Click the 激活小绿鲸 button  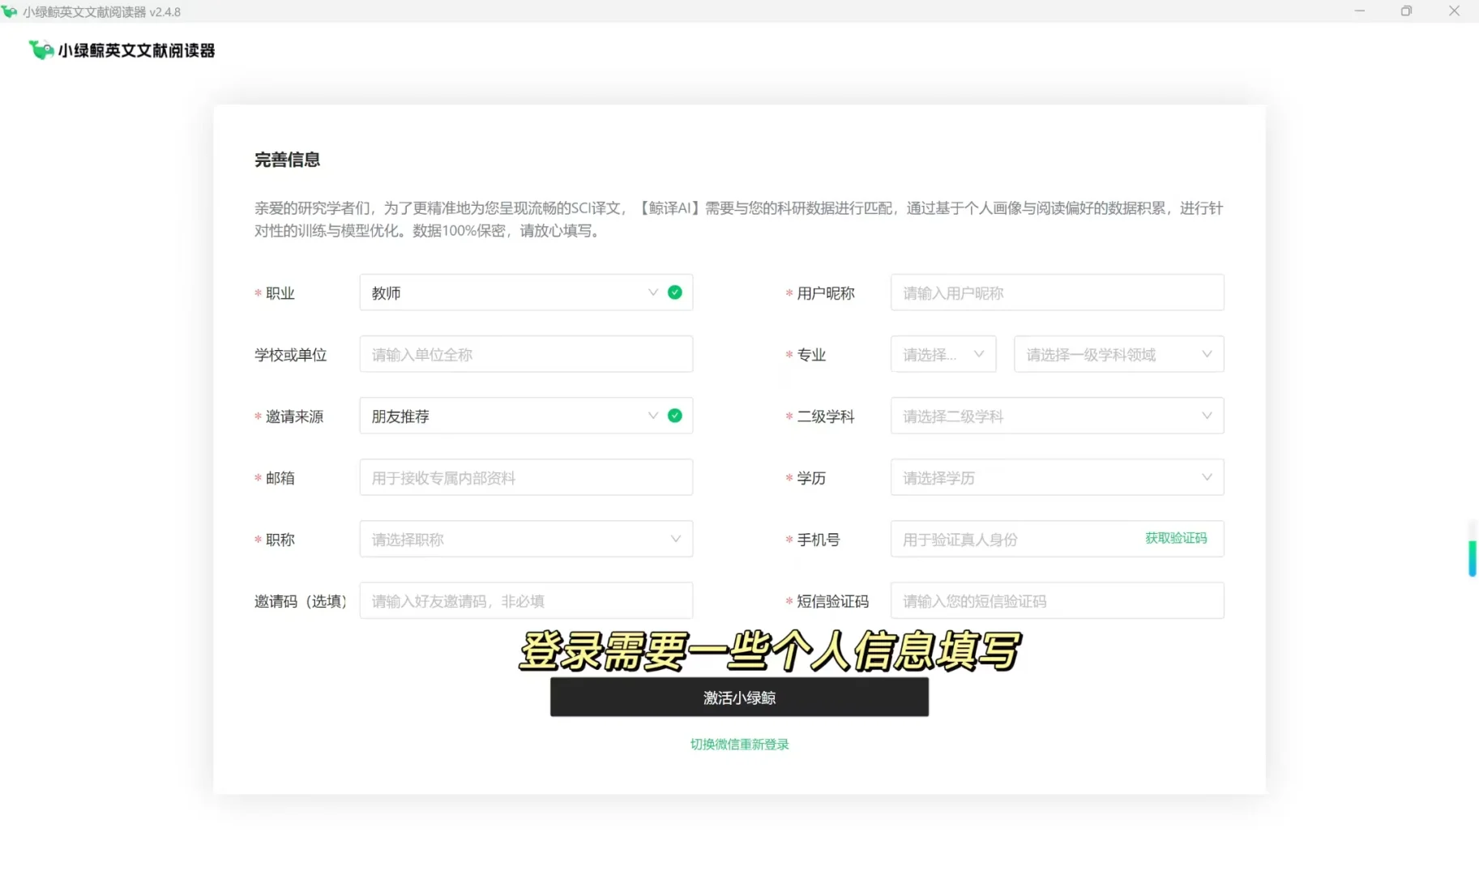click(x=739, y=697)
